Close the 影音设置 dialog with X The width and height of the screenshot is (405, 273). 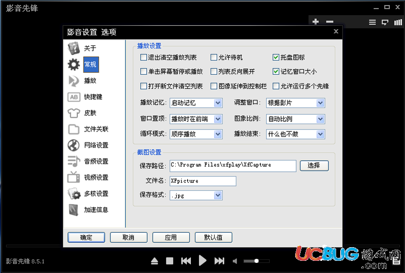[336, 31]
